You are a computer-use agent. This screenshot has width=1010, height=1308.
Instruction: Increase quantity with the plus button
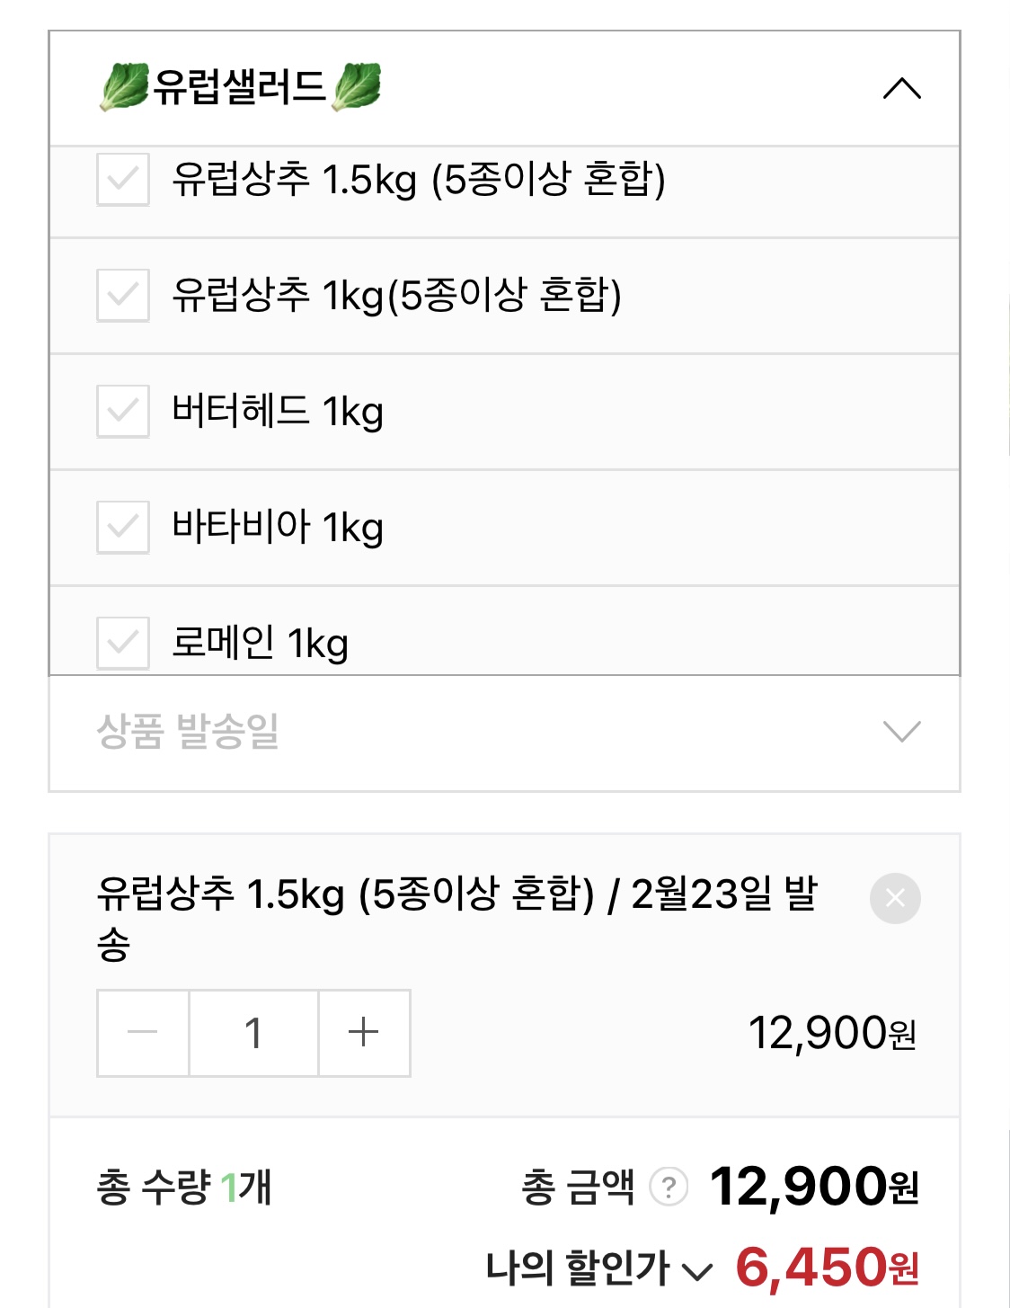[x=364, y=1033]
